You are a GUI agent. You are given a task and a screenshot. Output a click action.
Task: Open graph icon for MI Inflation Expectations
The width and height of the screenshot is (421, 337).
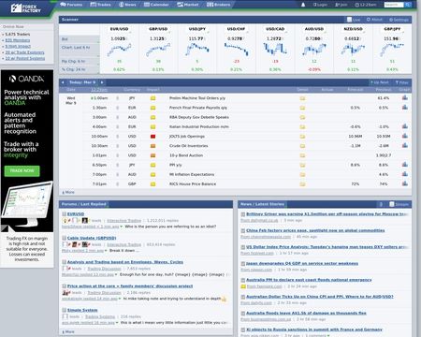click(405, 174)
